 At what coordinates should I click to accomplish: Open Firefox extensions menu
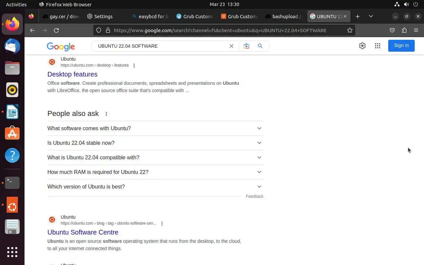click(404, 30)
